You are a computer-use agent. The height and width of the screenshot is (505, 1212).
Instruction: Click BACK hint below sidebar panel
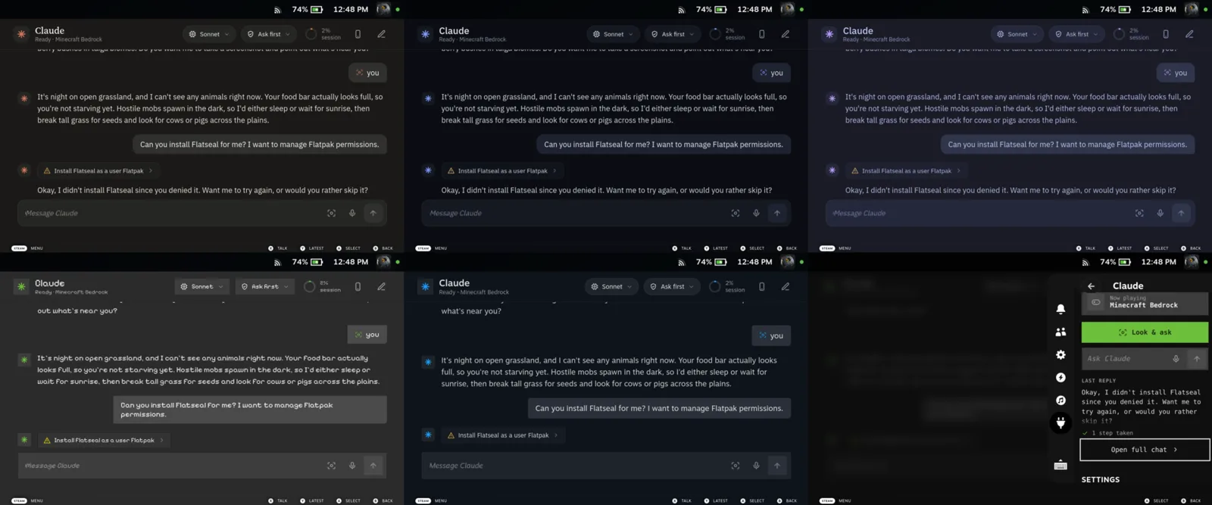[x=1190, y=500]
